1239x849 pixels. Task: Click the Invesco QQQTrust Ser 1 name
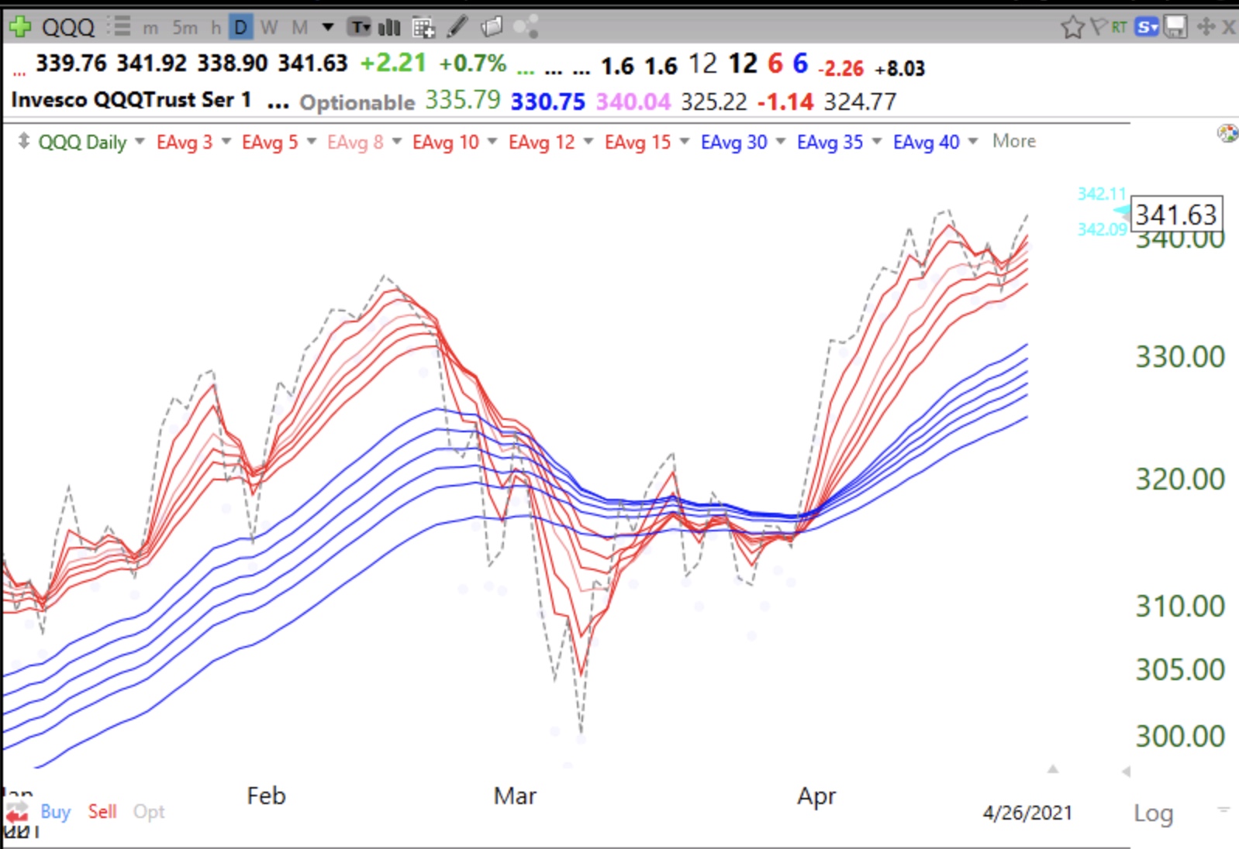(131, 100)
